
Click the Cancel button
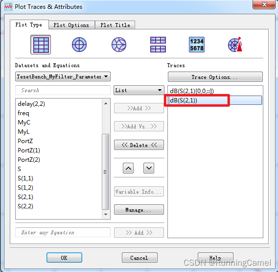tap(139, 258)
